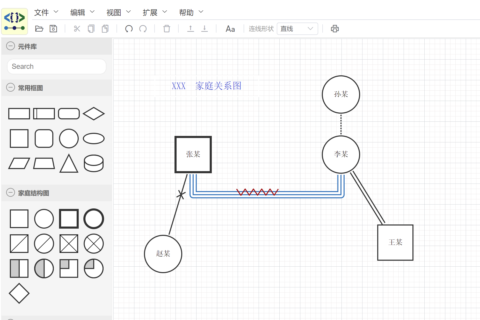Viewport: 480px width, 320px height.
Task: Click the redo arrow icon
Action: (143, 28)
